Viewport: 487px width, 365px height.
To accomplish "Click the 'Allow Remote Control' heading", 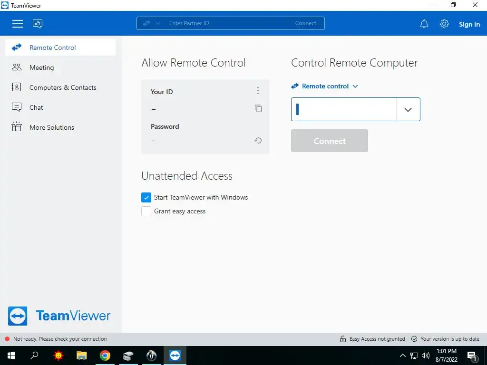I will [194, 63].
